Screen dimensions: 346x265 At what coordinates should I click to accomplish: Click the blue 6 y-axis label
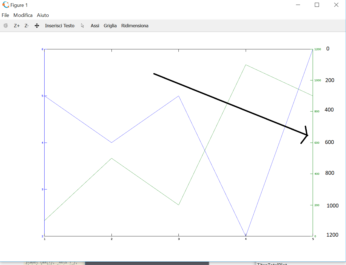42,49
